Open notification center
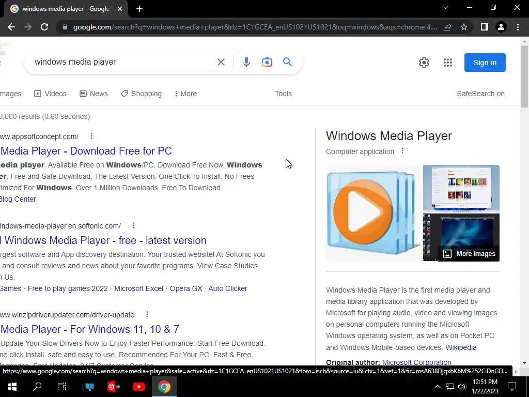 512,387
